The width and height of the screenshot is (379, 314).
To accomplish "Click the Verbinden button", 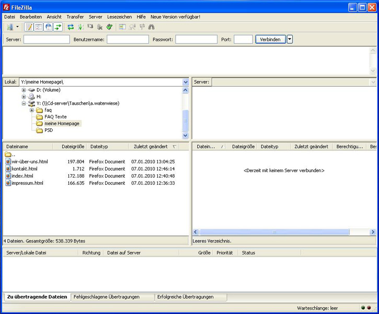I will (x=270, y=39).
